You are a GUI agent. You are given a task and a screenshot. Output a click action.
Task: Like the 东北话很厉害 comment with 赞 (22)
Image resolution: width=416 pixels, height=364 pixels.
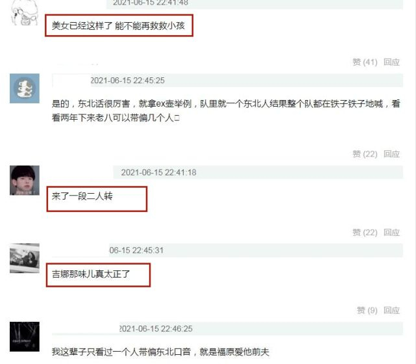365,154
